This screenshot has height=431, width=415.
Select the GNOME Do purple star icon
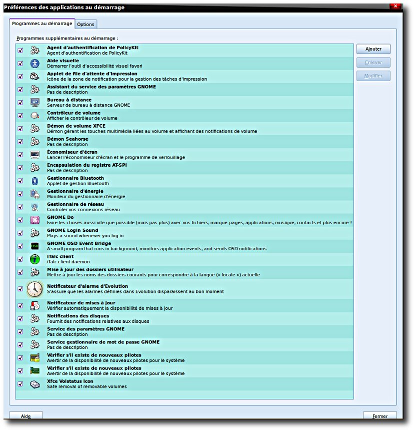[x=35, y=220]
